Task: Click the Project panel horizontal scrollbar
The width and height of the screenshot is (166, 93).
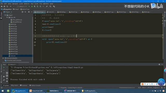Action: point(16,63)
